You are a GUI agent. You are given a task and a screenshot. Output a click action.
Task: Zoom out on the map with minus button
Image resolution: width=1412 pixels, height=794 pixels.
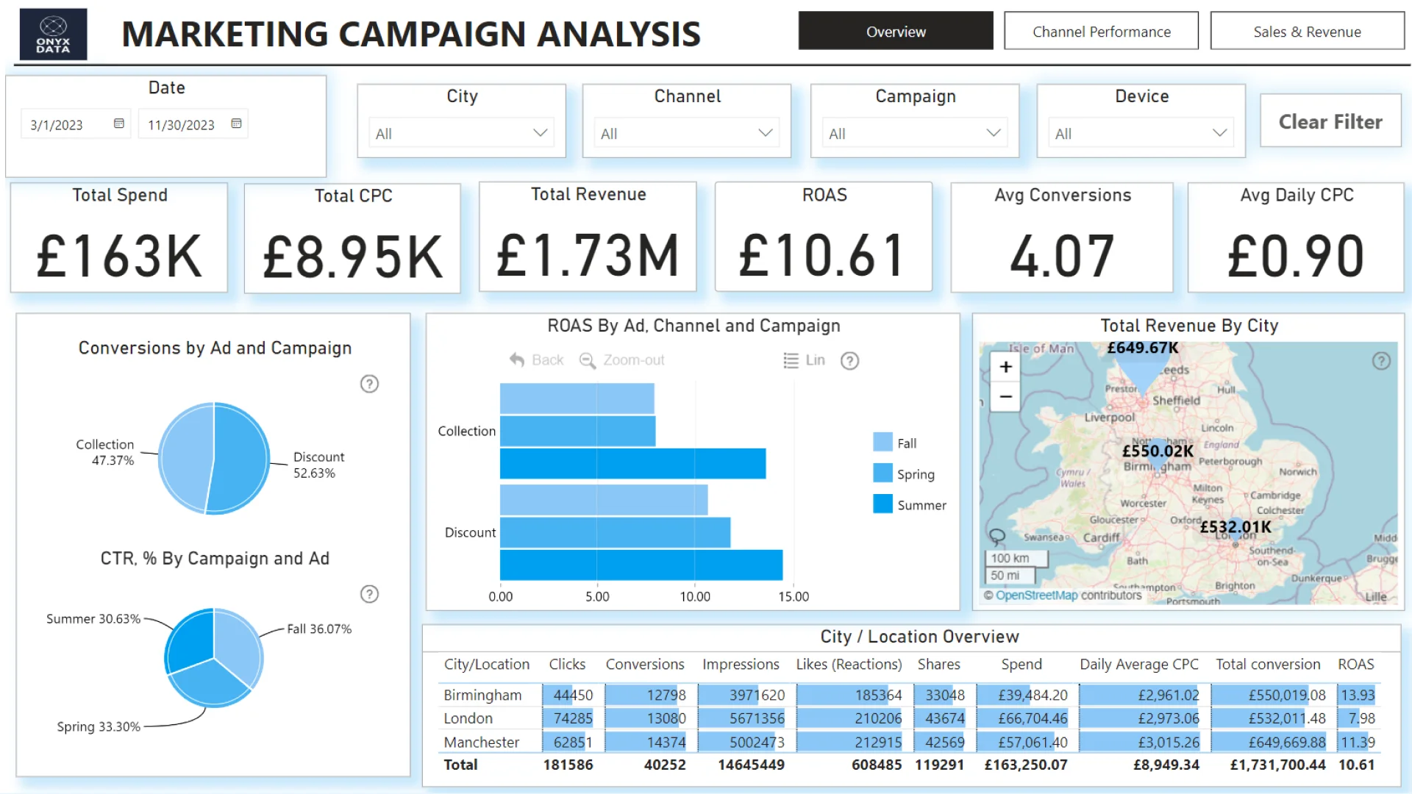tap(1005, 397)
